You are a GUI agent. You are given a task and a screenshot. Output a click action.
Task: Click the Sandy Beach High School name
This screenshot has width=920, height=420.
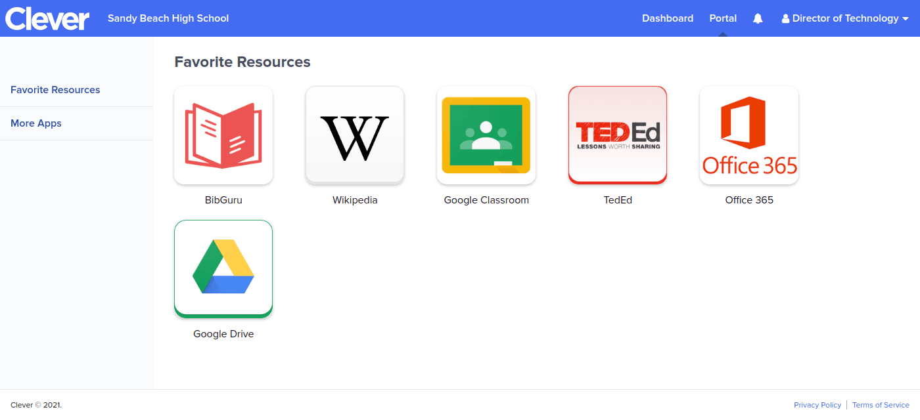coord(168,18)
